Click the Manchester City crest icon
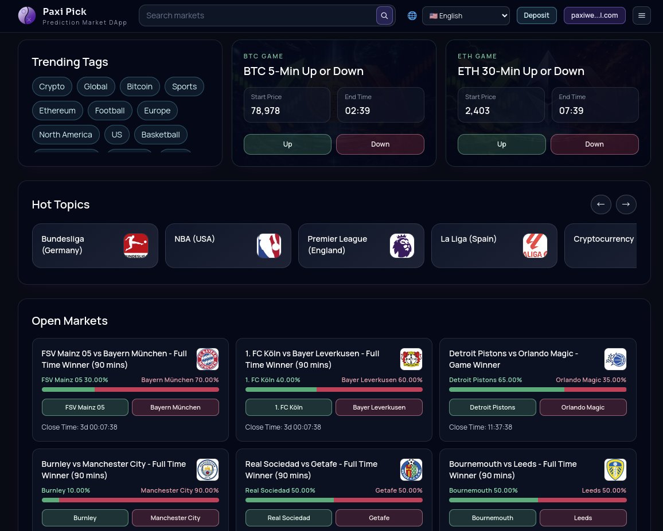663x531 pixels. coord(208,470)
